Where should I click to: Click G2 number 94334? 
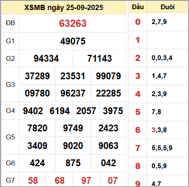46,58
